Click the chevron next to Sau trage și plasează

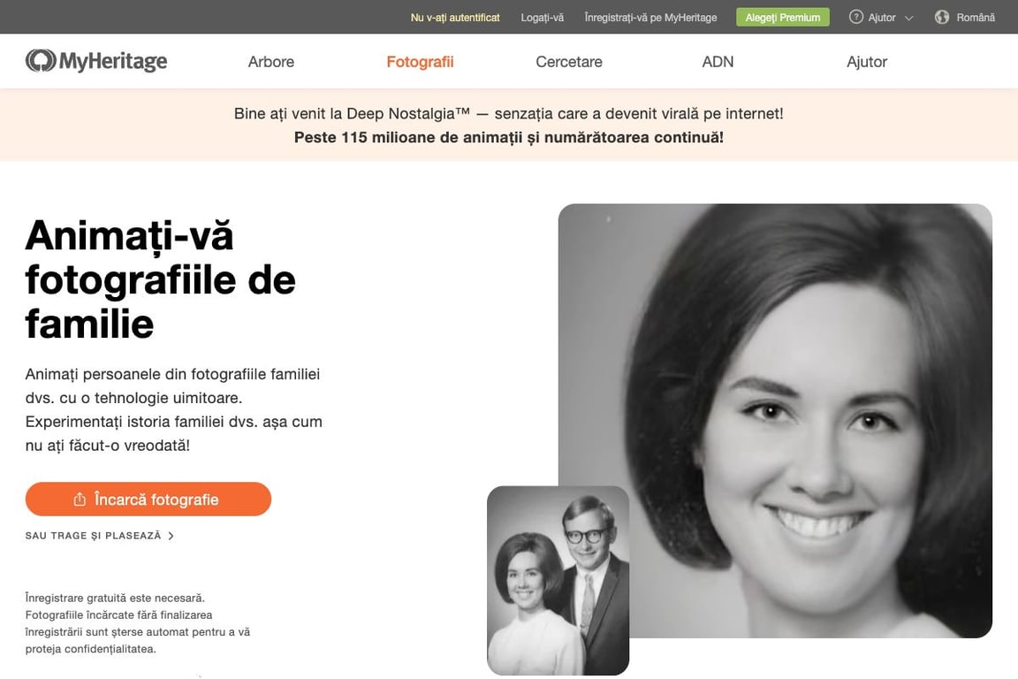click(x=171, y=536)
